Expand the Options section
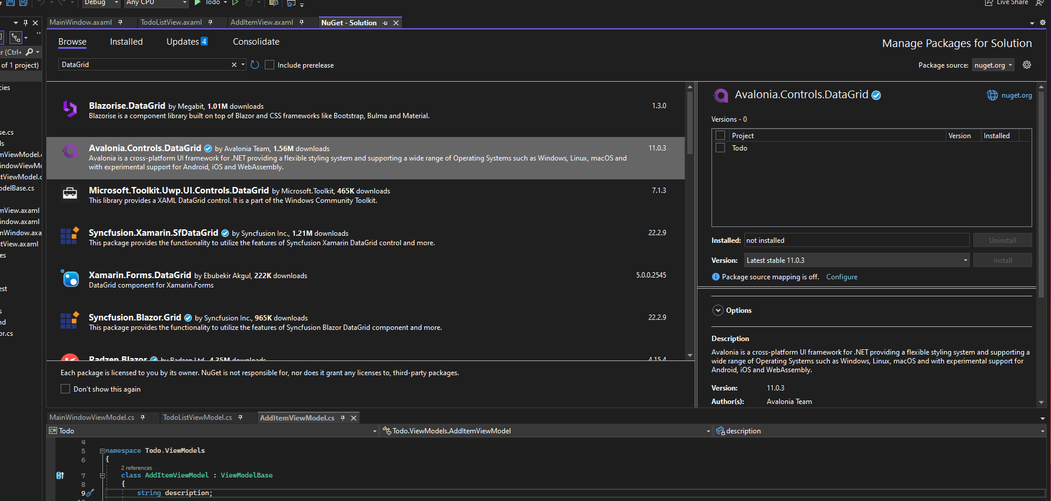The height and width of the screenshot is (501, 1051). [x=718, y=310]
